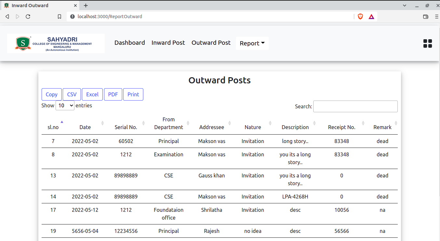The height and width of the screenshot is (241, 440).
Task: Open the Show entries dropdown
Action: (65, 105)
